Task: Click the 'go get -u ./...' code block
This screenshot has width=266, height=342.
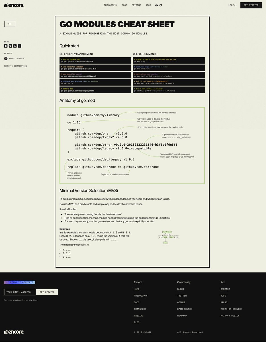Action: click(x=95, y=82)
